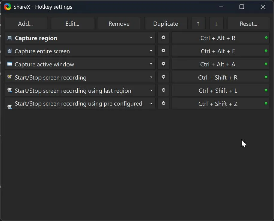
Task: Click icon for recording using last region
Action: click(10, 90)
